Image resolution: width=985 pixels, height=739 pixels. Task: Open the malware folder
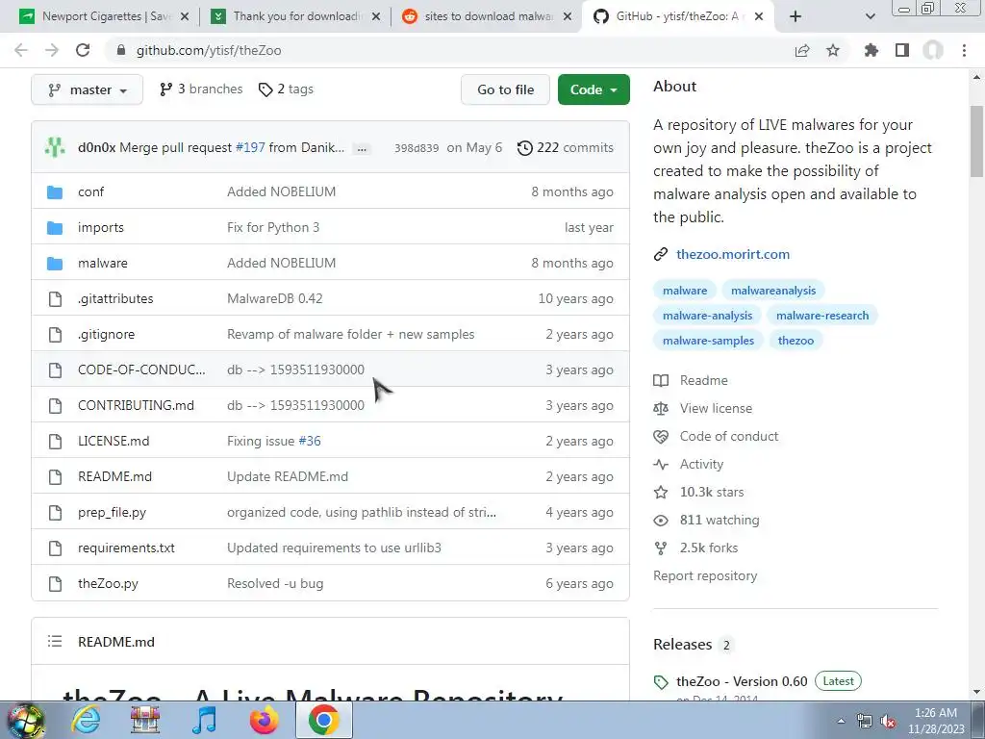pos(102,263)
